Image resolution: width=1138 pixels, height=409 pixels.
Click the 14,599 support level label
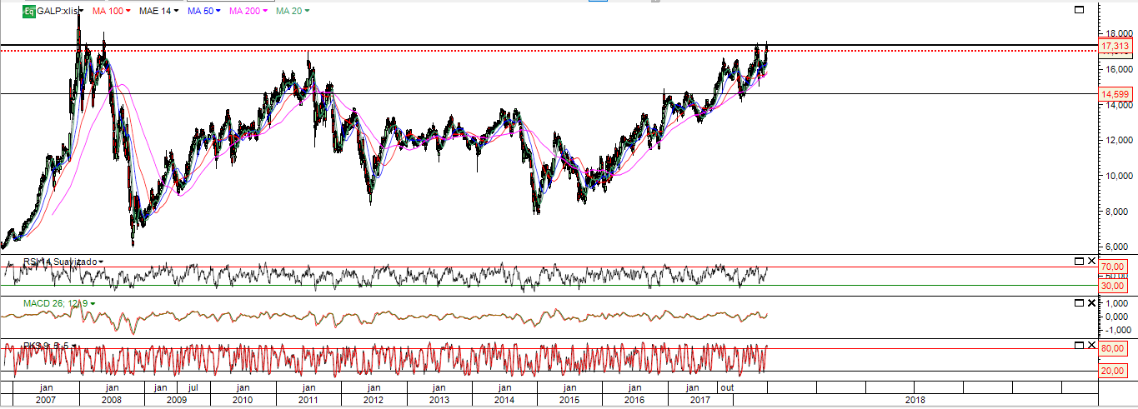click(x=1115, y=95)
